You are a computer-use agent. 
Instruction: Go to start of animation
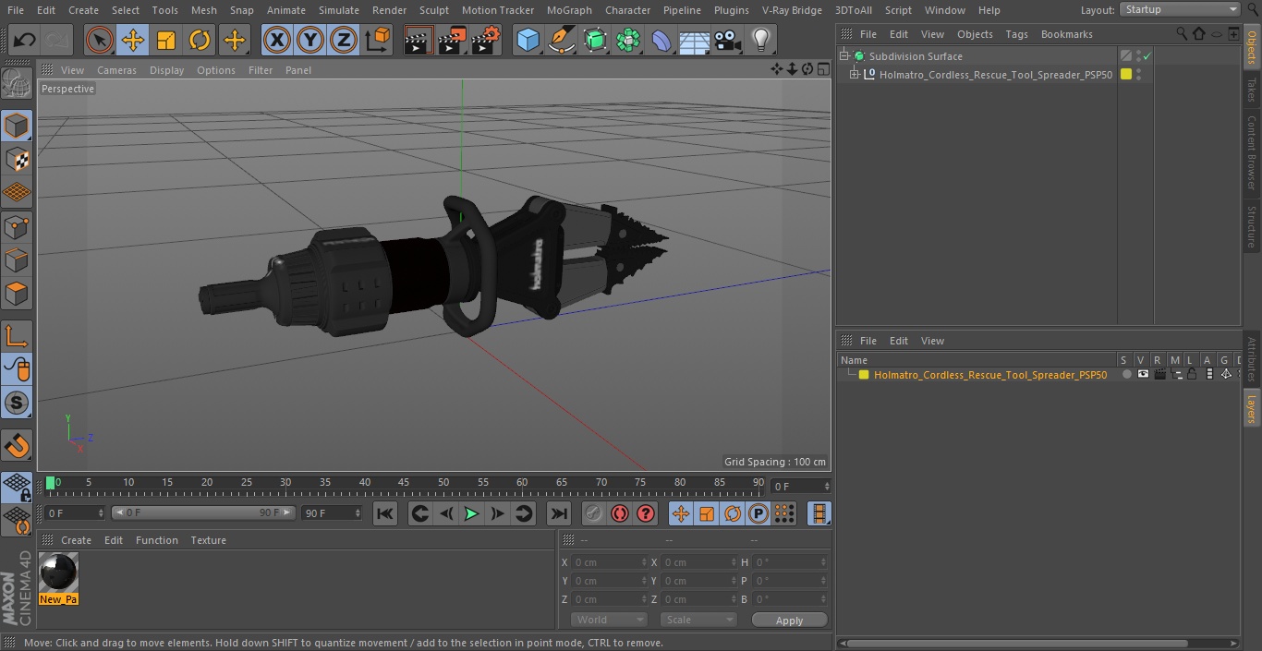click(x=385, y=513)
